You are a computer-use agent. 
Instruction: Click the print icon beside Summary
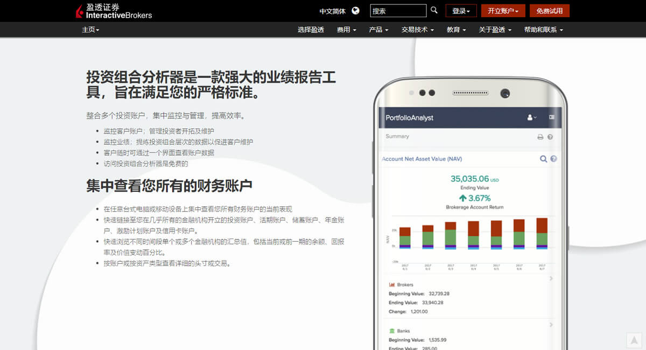(540, 137)
